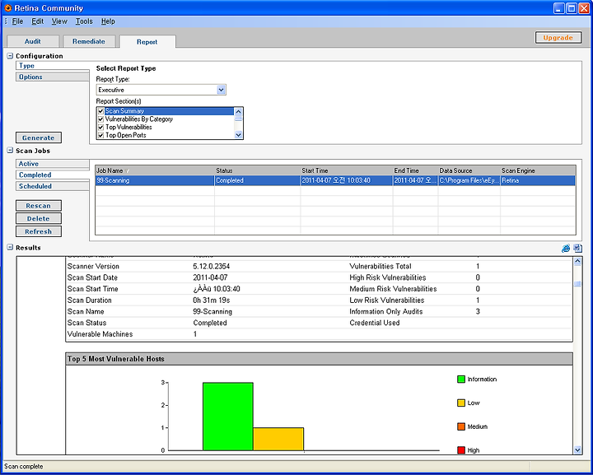Click the Scan complete status bar text
The width and height of the screenshot is (593, 475).
(23, 467)
